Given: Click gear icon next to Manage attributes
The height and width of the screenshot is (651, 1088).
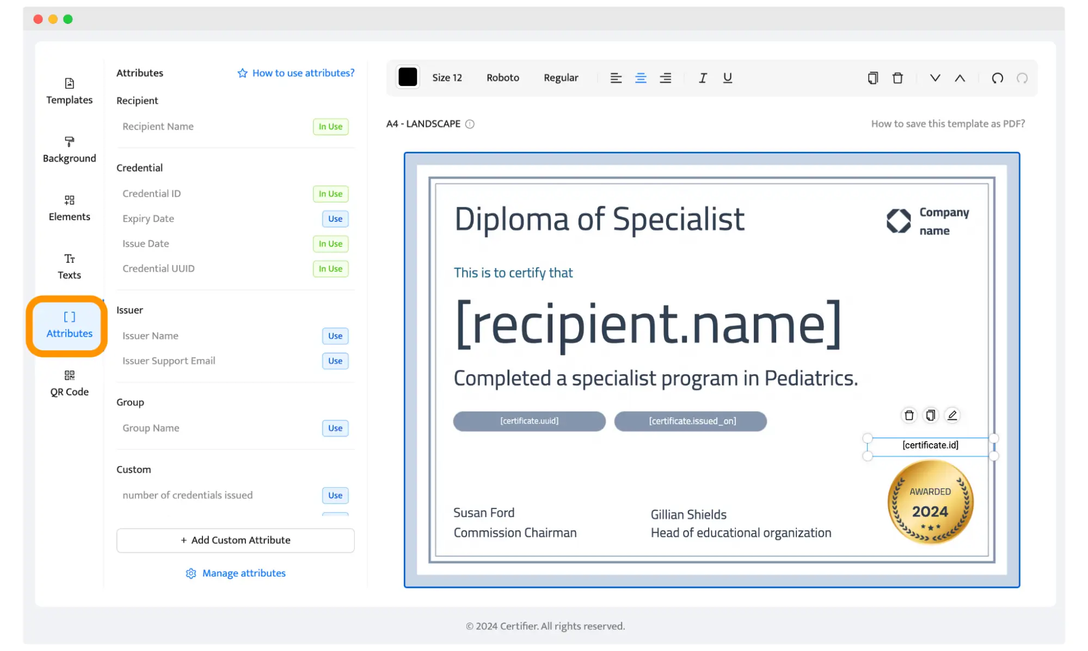Looking at the screenshot, I should point(190,573).
